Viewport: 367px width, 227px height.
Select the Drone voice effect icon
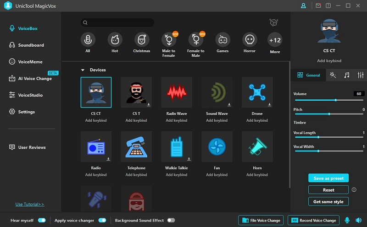257,92
